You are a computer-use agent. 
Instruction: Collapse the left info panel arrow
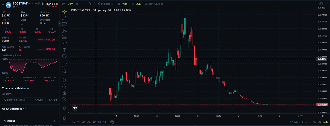point(59,24)
